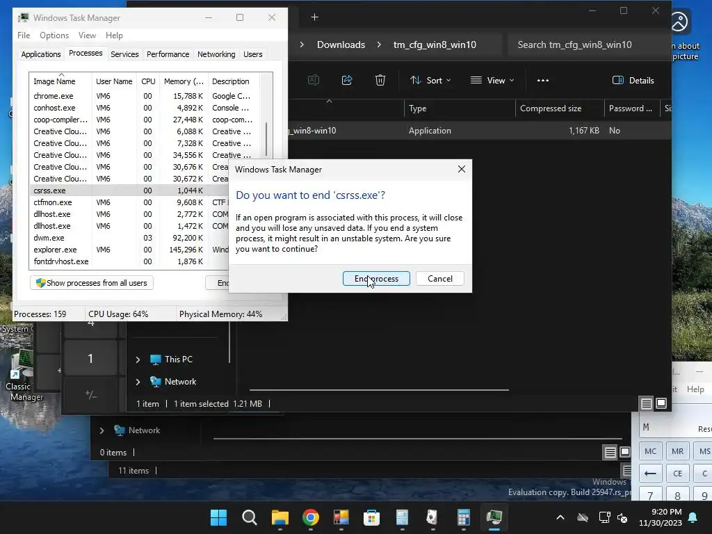The image size is (712, 534).
Task: Click tm_cfg_win8_win10 breadcrumb segment
Action: 435,44
